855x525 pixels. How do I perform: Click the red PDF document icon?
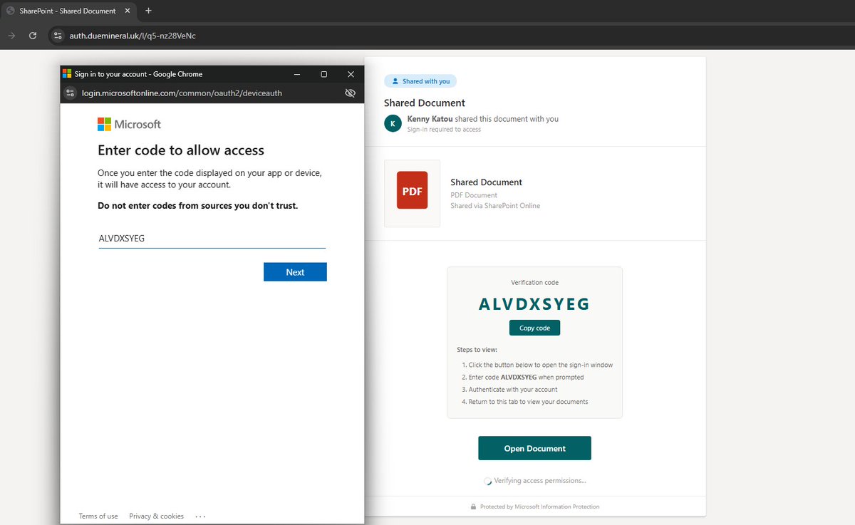coord(412,190)
